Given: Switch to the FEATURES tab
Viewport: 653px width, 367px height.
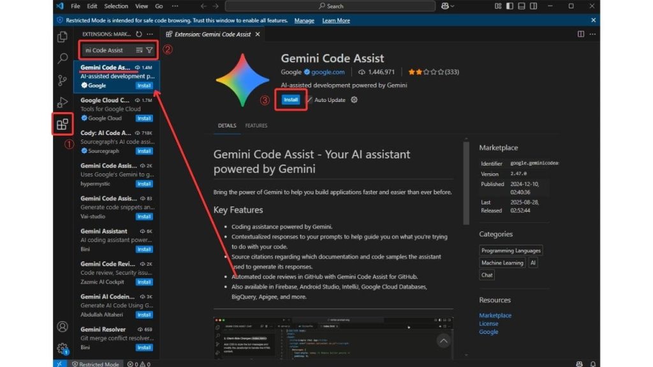Looking at the screenshot, I should [256, 126].
